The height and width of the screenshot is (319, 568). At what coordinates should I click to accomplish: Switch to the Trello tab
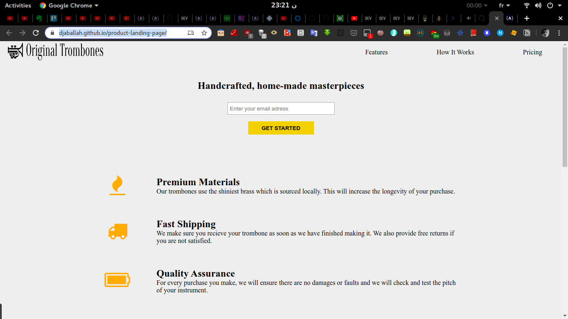click(54, 18)
